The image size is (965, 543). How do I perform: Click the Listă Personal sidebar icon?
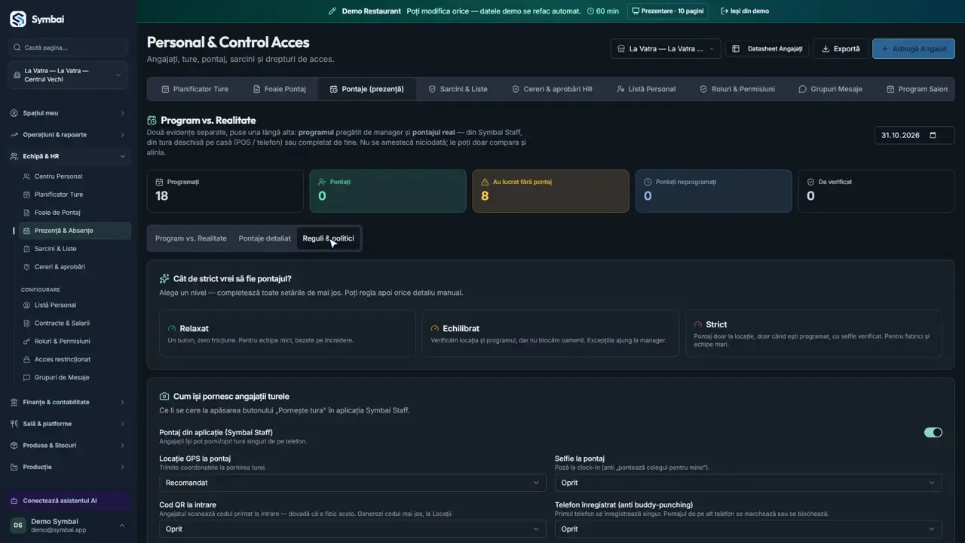27,305
